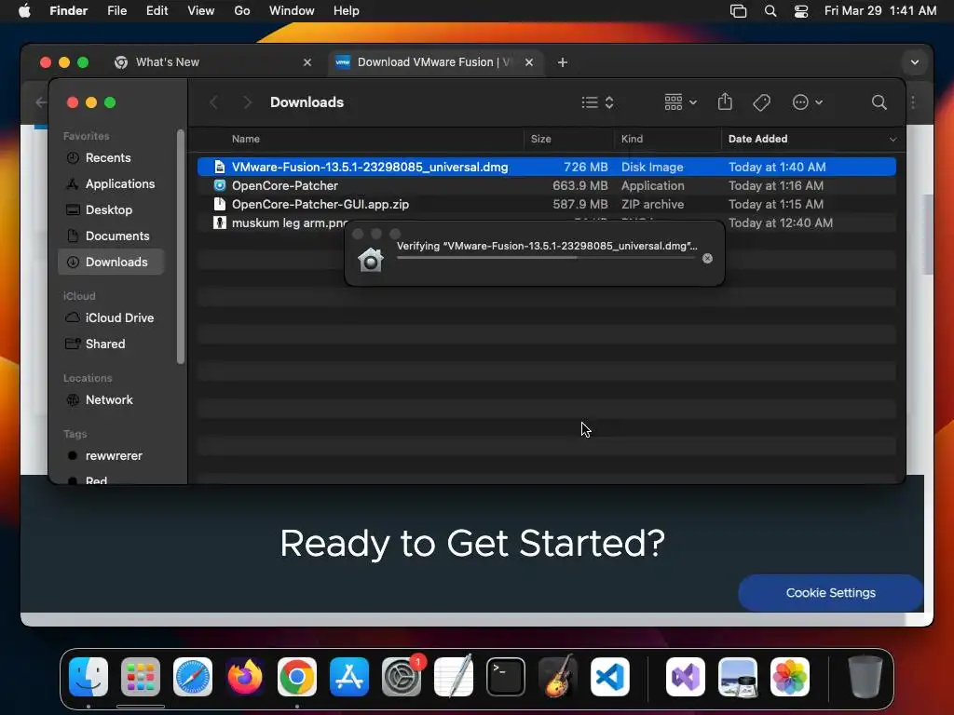Open a new Chrome tab

(562, 62)
